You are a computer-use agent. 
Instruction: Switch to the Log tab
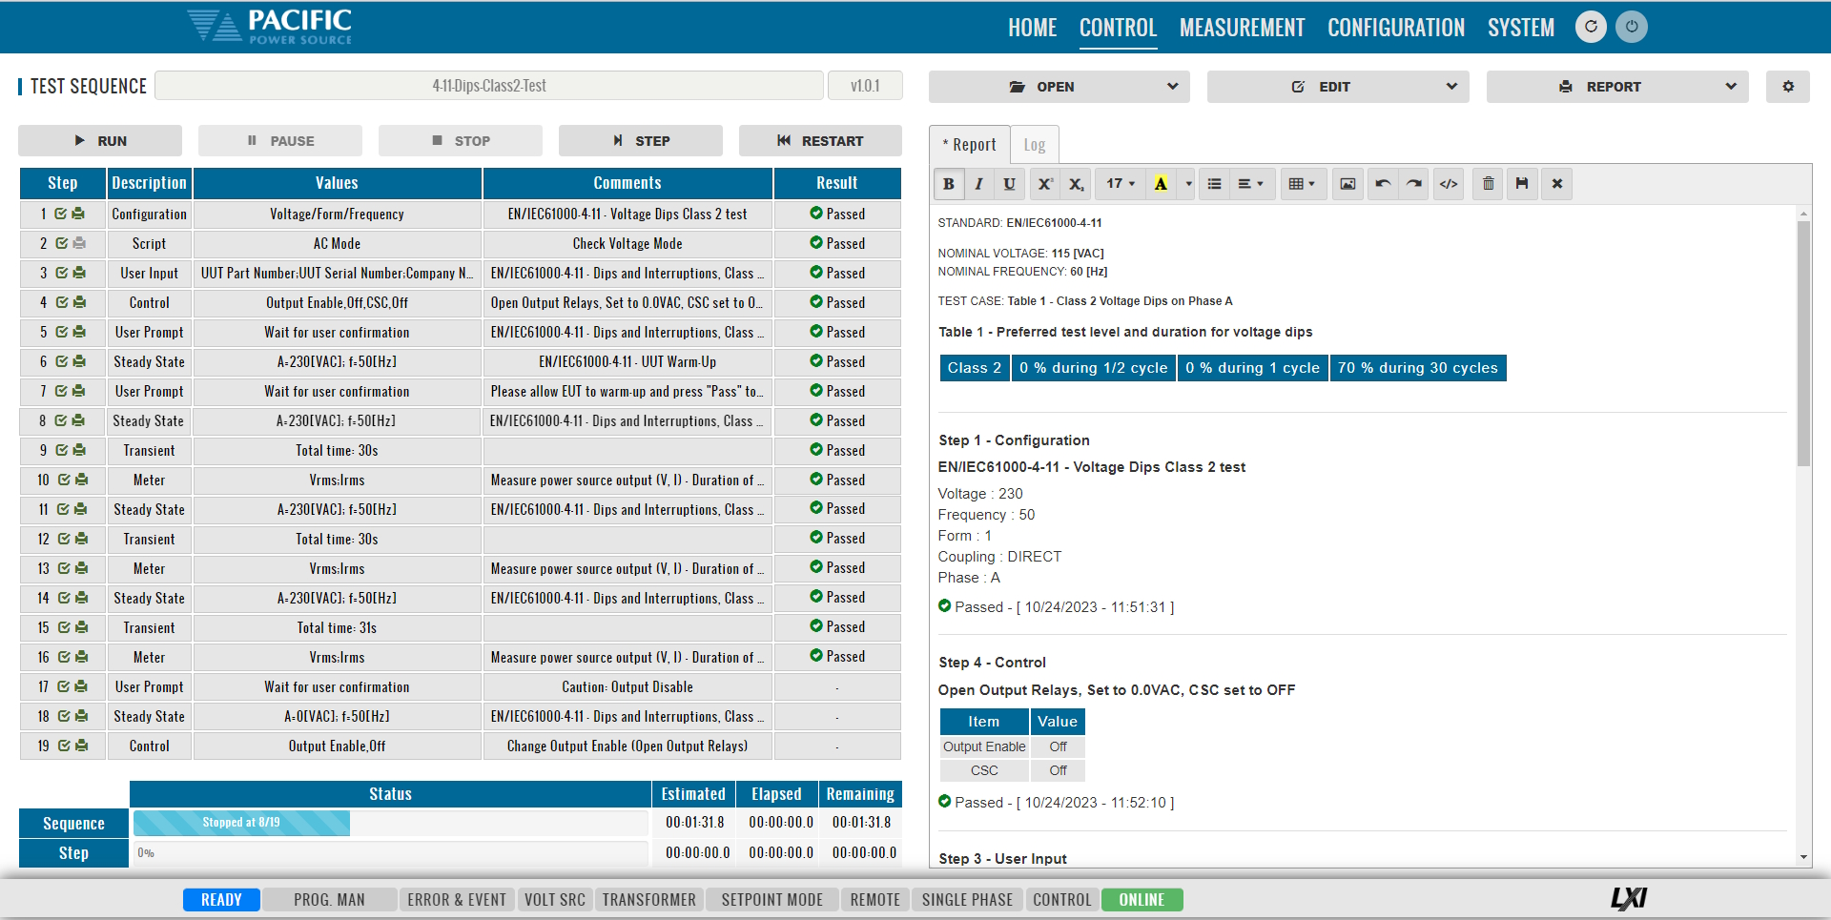pos(1034,145)
